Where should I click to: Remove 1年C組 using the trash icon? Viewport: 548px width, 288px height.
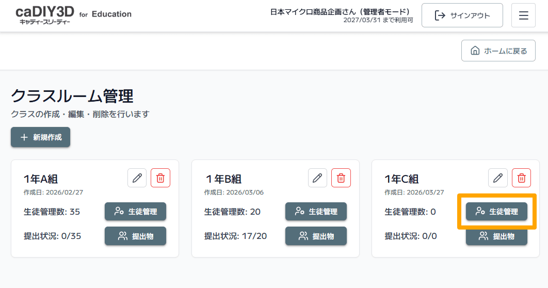point(522,178)
